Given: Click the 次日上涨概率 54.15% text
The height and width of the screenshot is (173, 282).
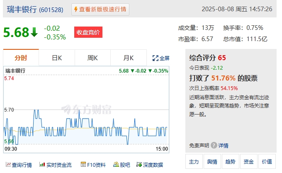Looking at the screenshot, I should click(x=214, y=88).
